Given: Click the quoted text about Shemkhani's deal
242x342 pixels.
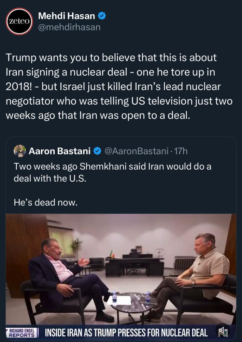Looking at the screenshot, I should point(112,172).
